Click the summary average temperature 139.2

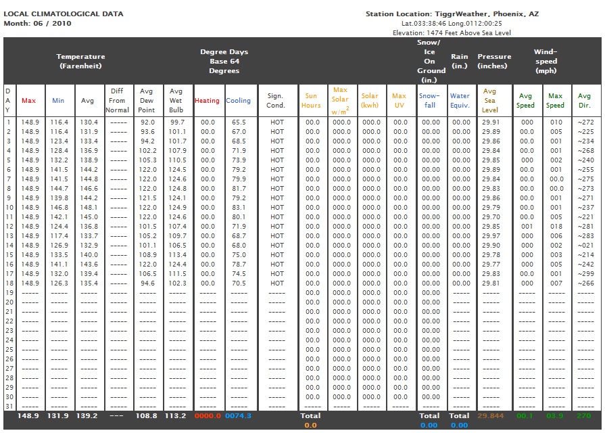coord(87,415)
